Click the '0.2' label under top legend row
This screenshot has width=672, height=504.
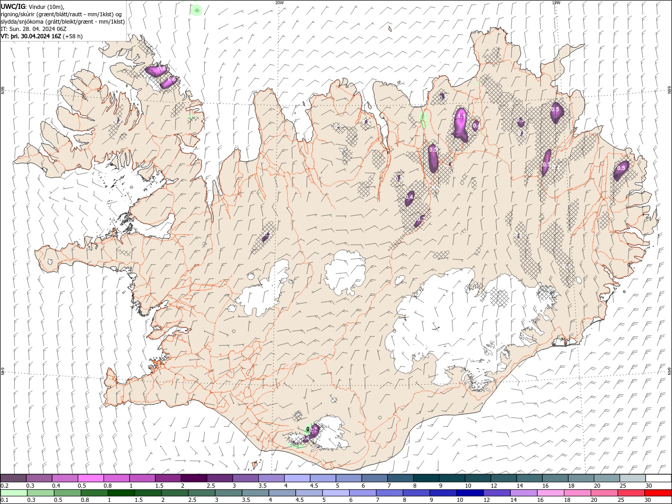pyautogui.click(x=4, y=486)
